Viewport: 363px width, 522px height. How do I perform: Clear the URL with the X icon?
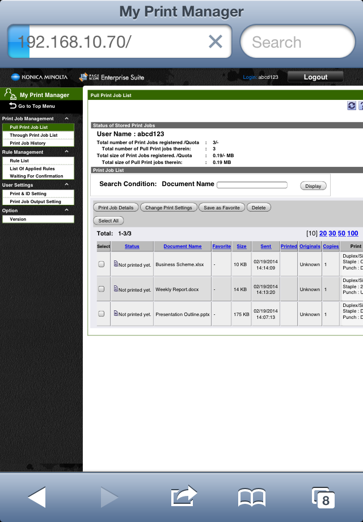(x=216, y=42)
